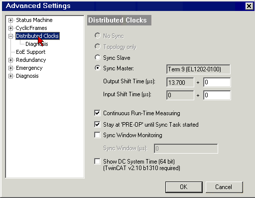Expand the bottom Diagnosis tree node
Screen dimensions: 255x198
10,76
